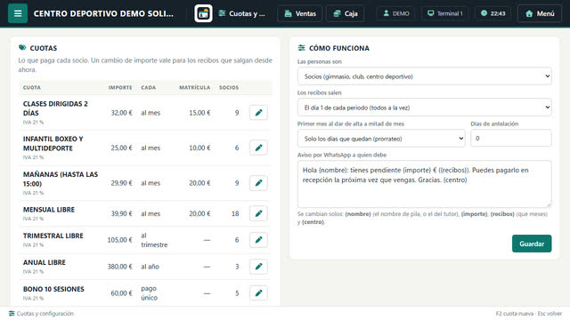
Task: Select the BONO 10 SESIONES row name
Action: click(x=53, y=289)
